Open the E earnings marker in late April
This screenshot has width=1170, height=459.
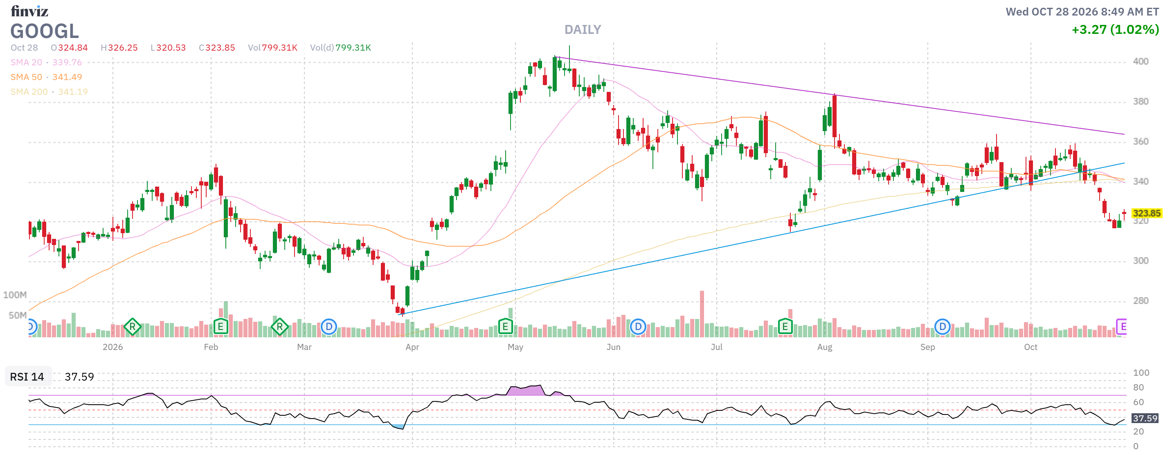505,326
